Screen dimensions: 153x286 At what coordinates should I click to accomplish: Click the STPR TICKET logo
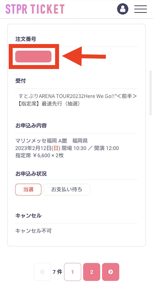click(35, 9)
